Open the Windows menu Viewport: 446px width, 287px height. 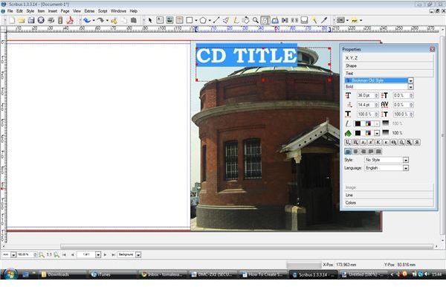[118, 11]
